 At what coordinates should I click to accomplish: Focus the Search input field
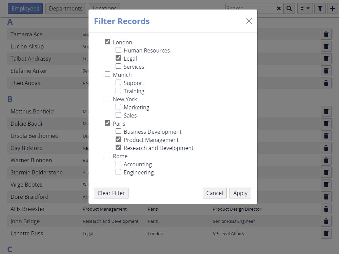click(x=249, y=8)
